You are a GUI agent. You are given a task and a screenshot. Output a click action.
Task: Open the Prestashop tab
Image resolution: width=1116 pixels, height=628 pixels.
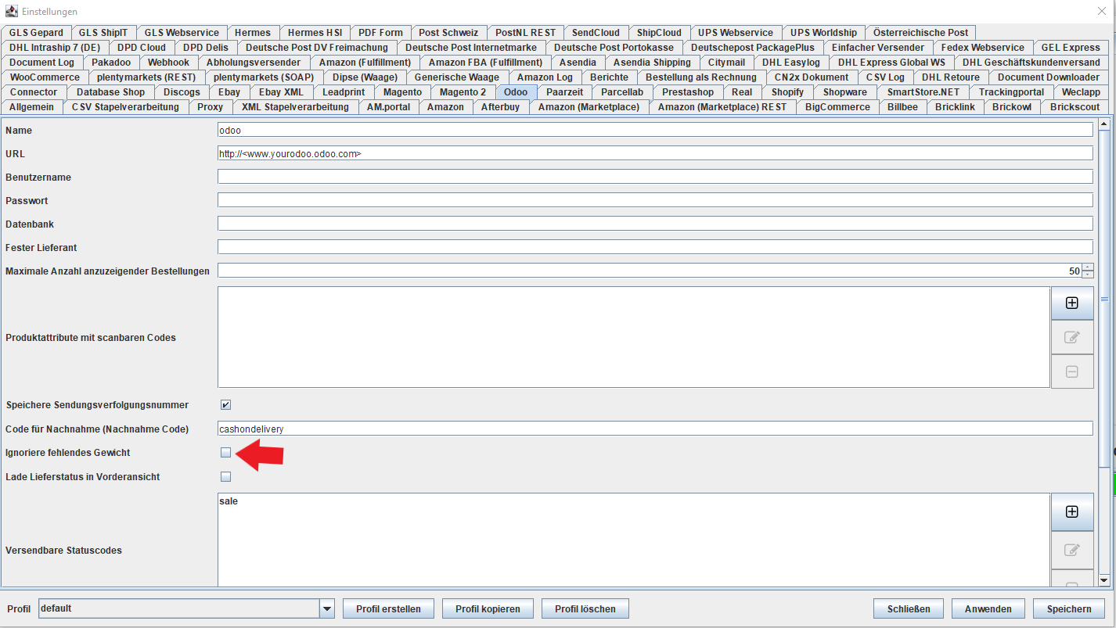point(688,92)
